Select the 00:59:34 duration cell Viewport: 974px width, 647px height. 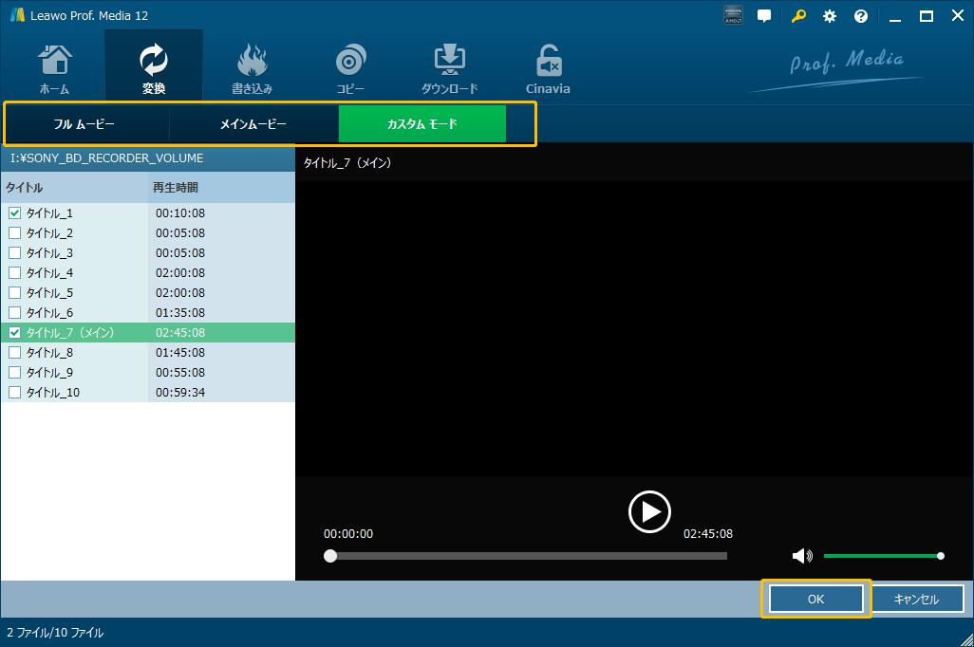(x=180, y=392)
